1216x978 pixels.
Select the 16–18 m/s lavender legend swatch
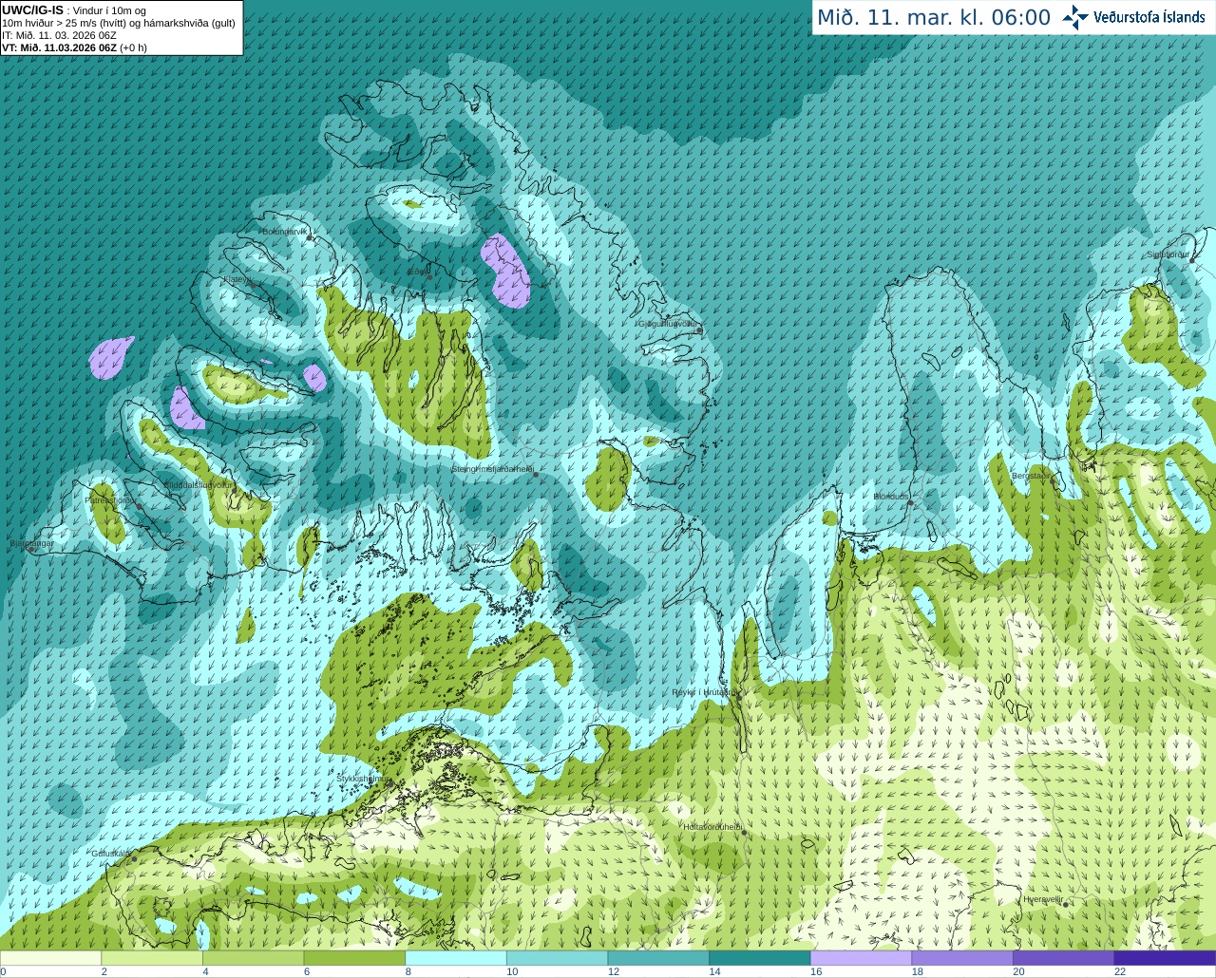click(861, 958)
